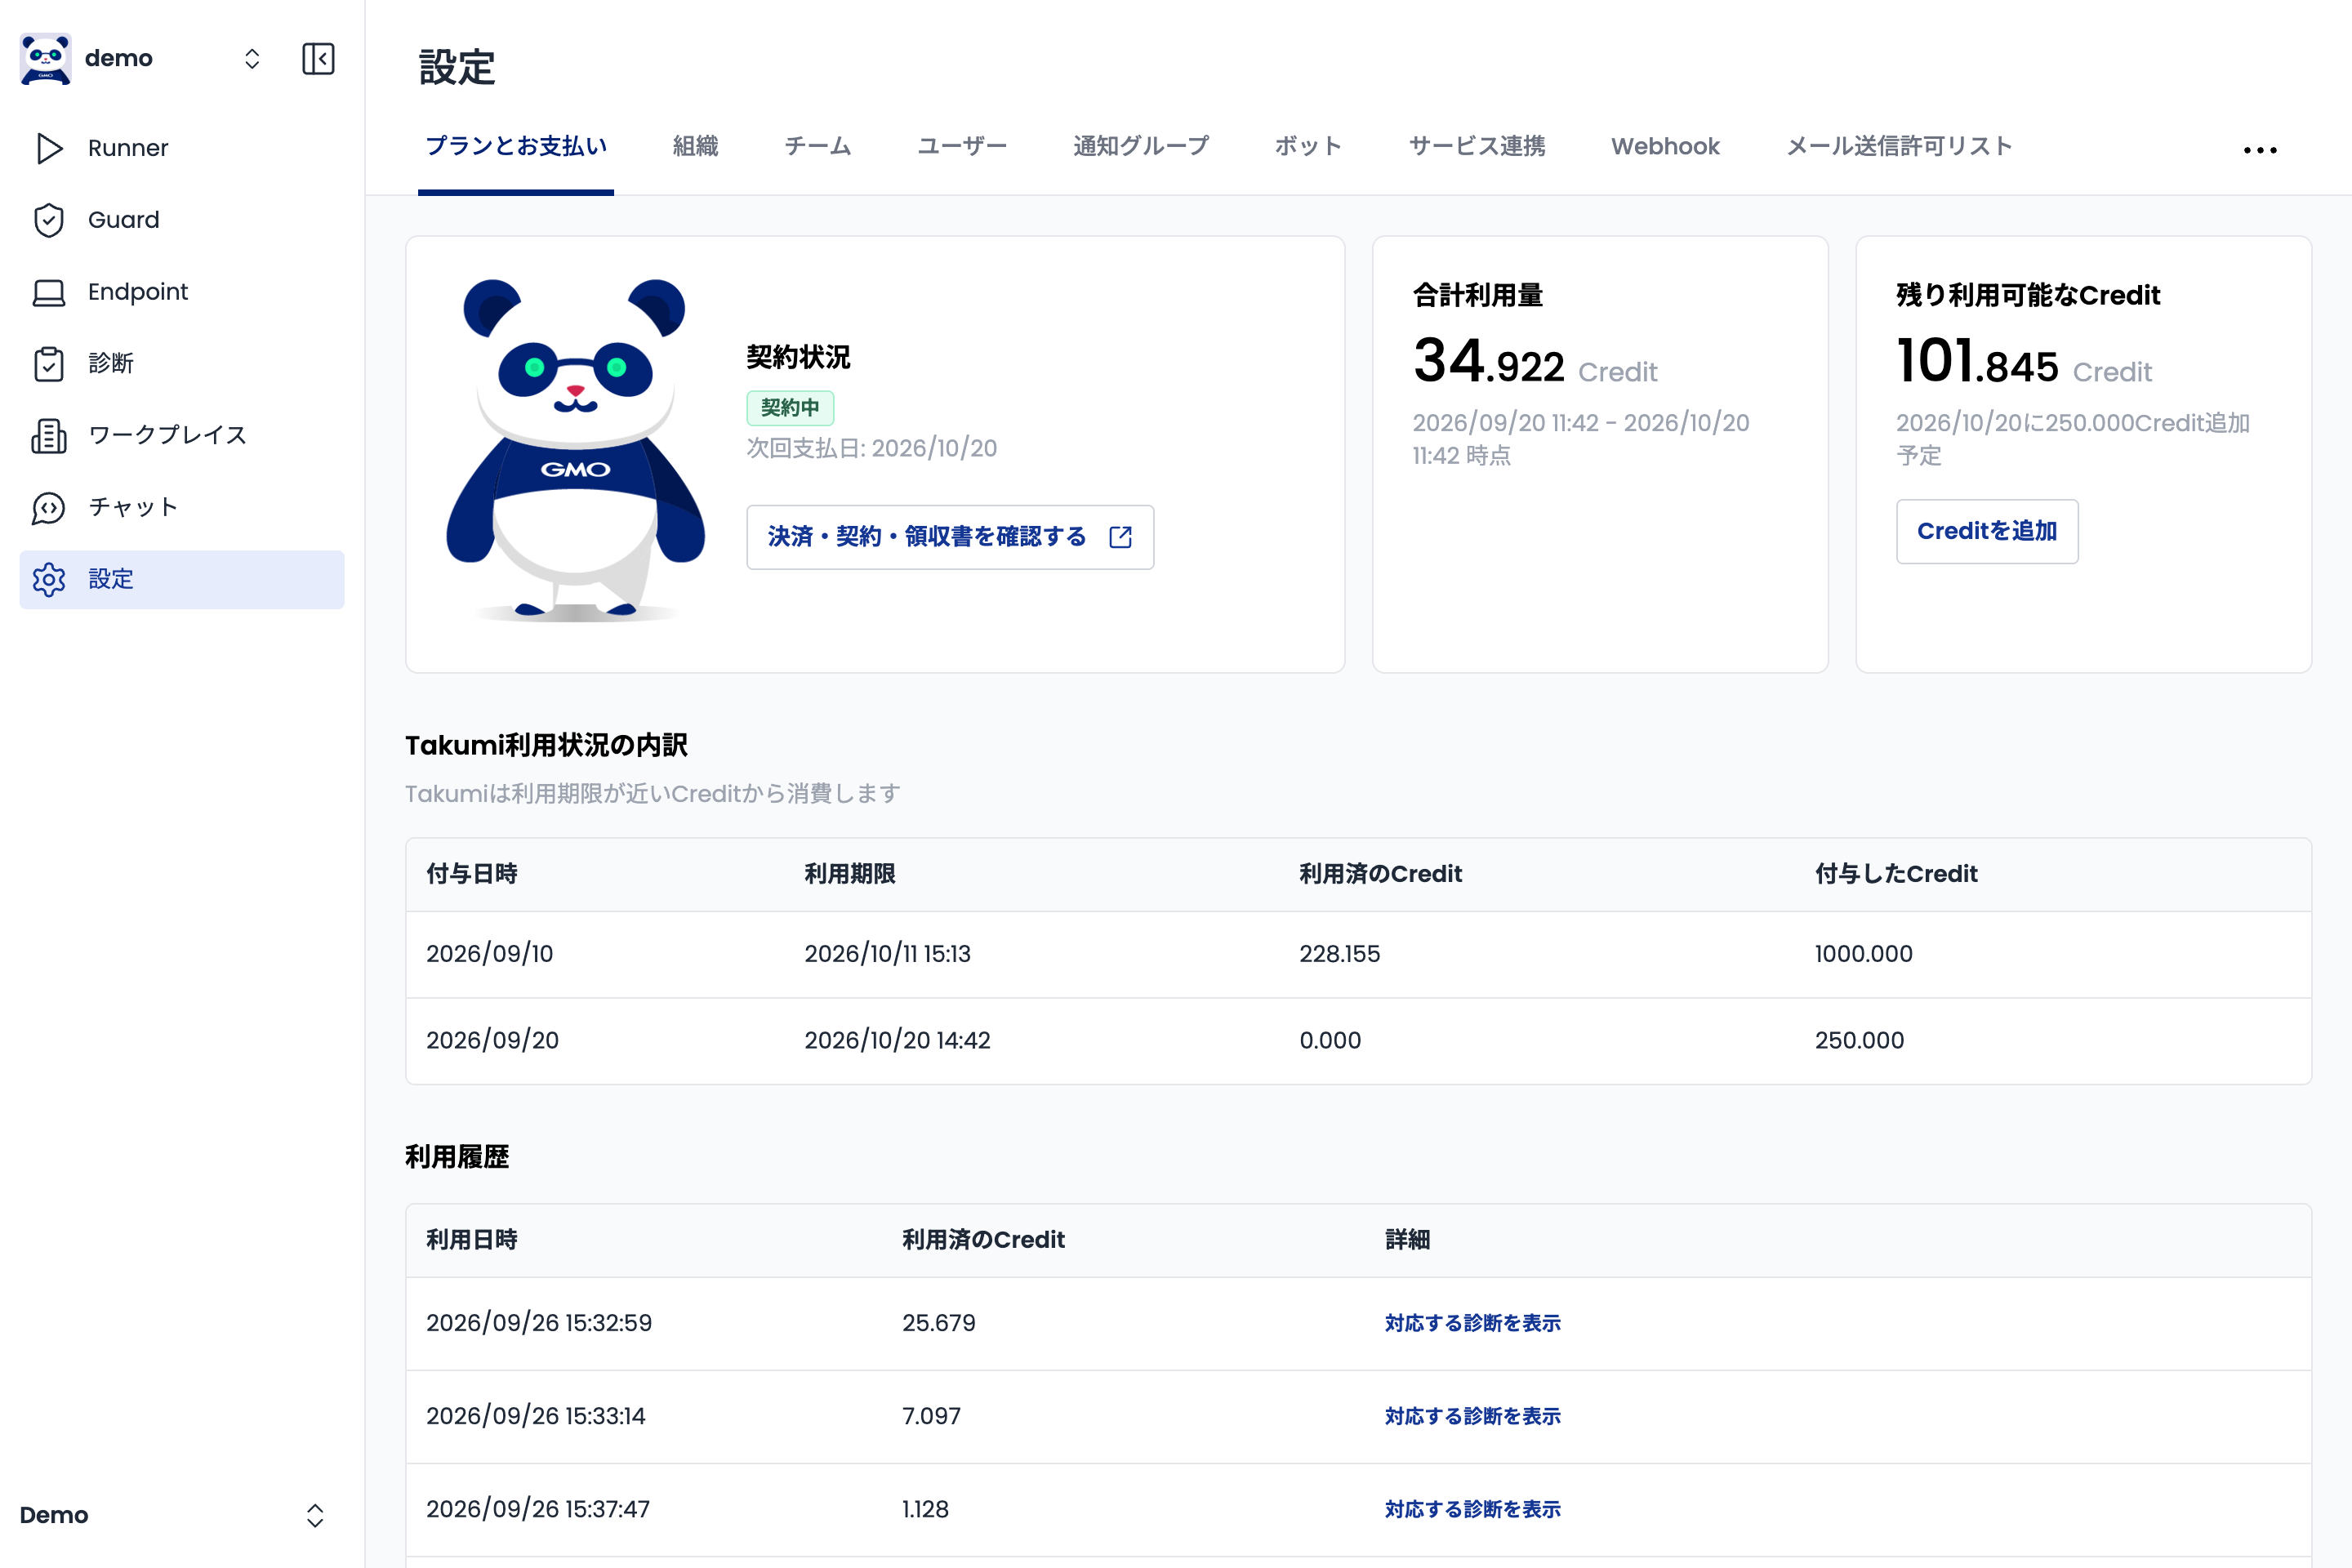Click the 228.155 used credit value

click(x=1339, y=954)
